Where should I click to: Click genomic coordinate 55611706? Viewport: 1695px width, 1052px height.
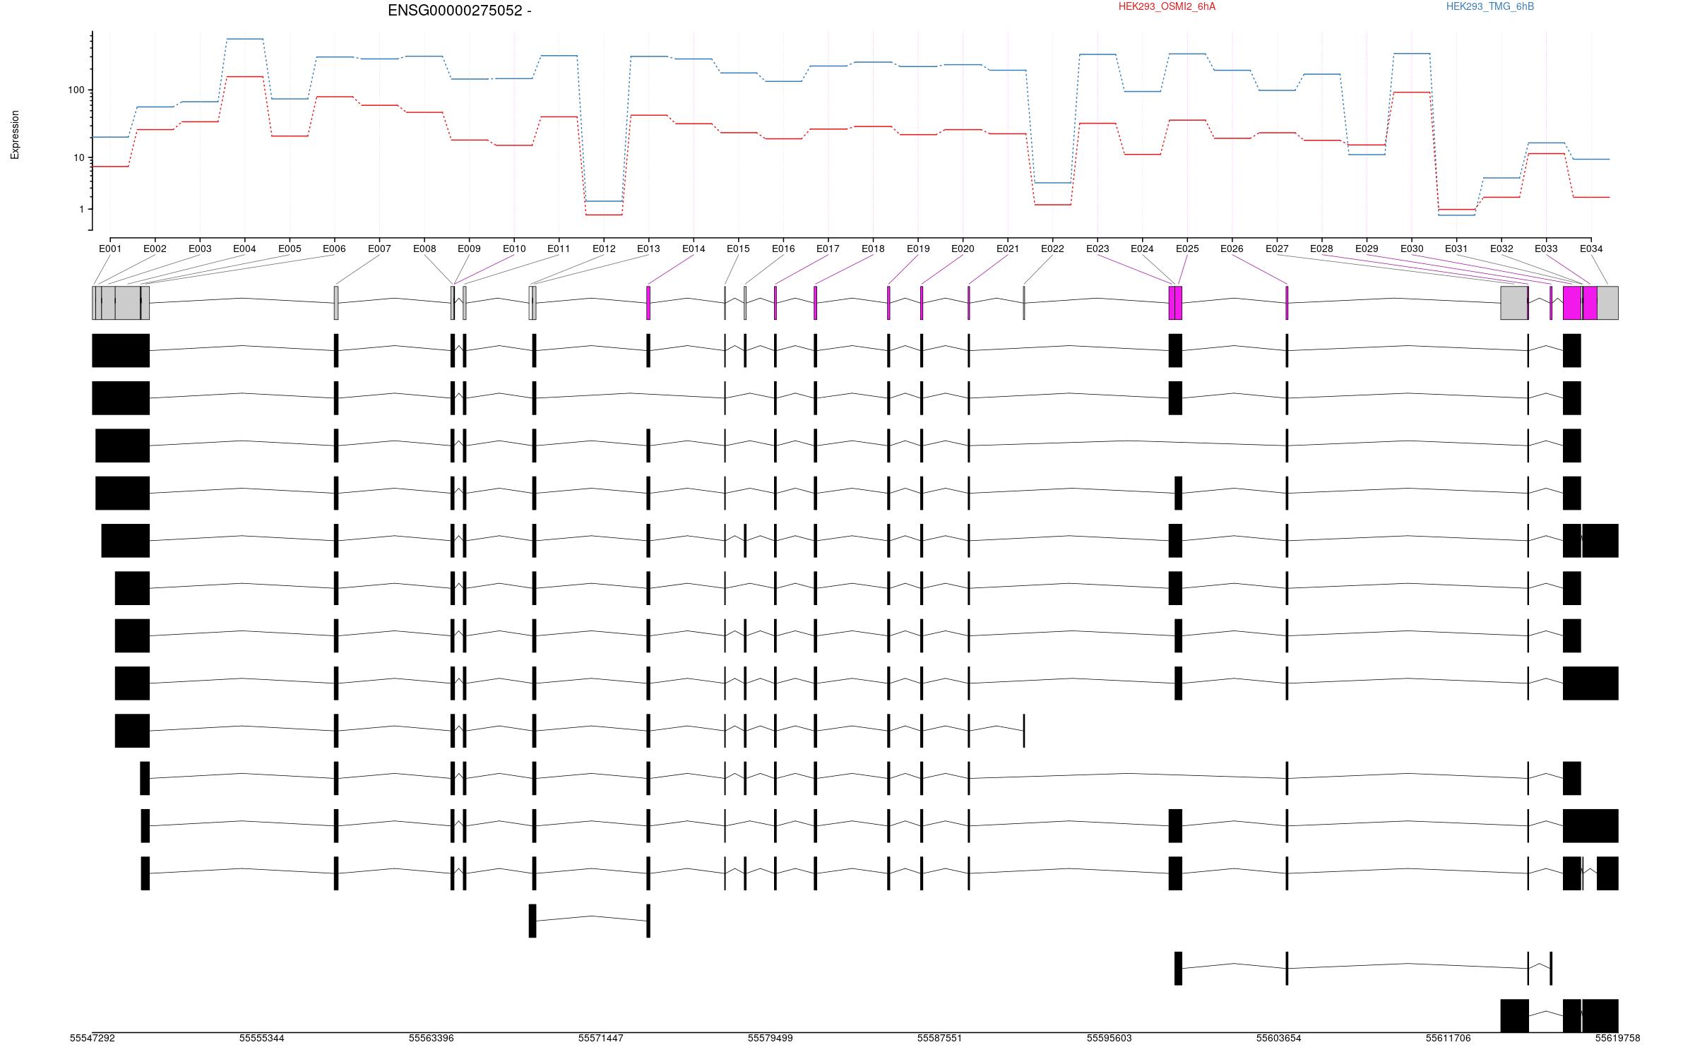click(x=1449, y=1038)
